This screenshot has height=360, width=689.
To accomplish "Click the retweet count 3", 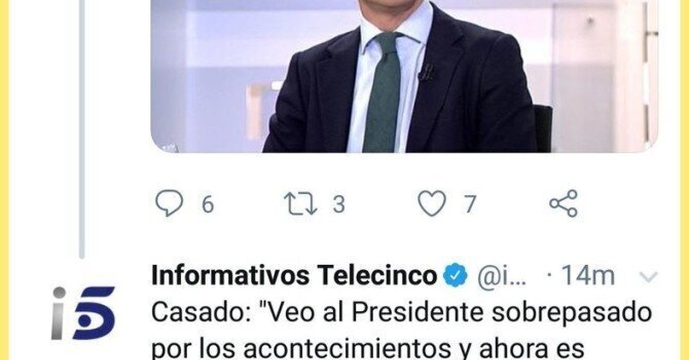I will pos(339,205).
